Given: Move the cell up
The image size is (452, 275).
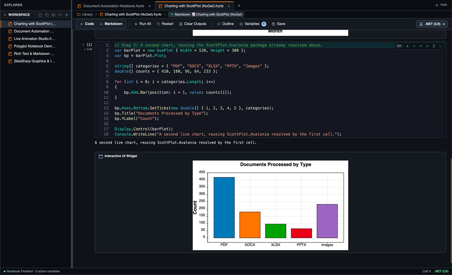Looking at the screenshot, I should pos(421,46).
